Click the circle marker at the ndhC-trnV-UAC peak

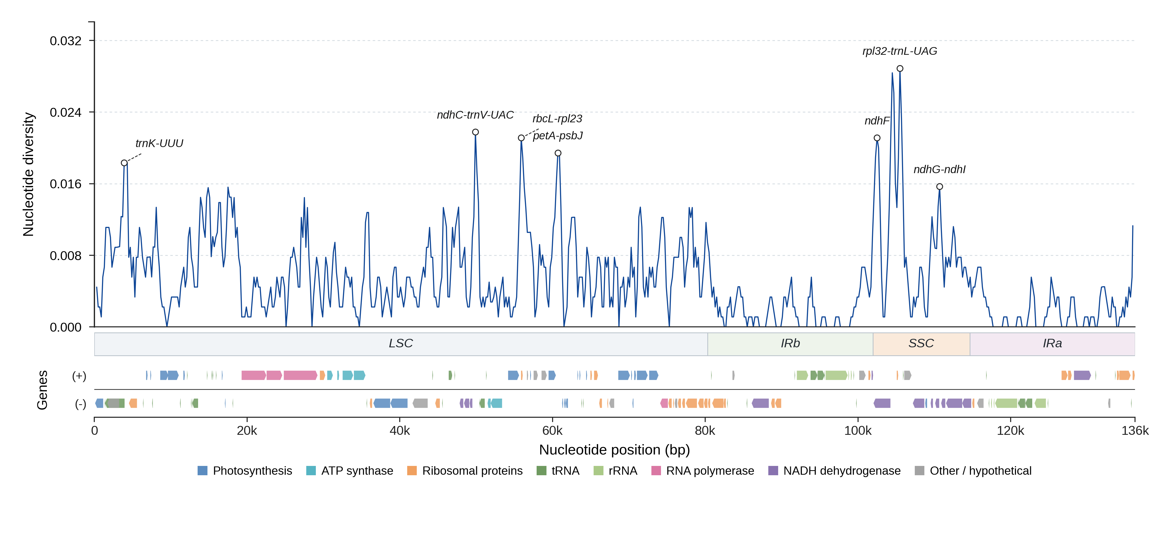tap(475, 132)
